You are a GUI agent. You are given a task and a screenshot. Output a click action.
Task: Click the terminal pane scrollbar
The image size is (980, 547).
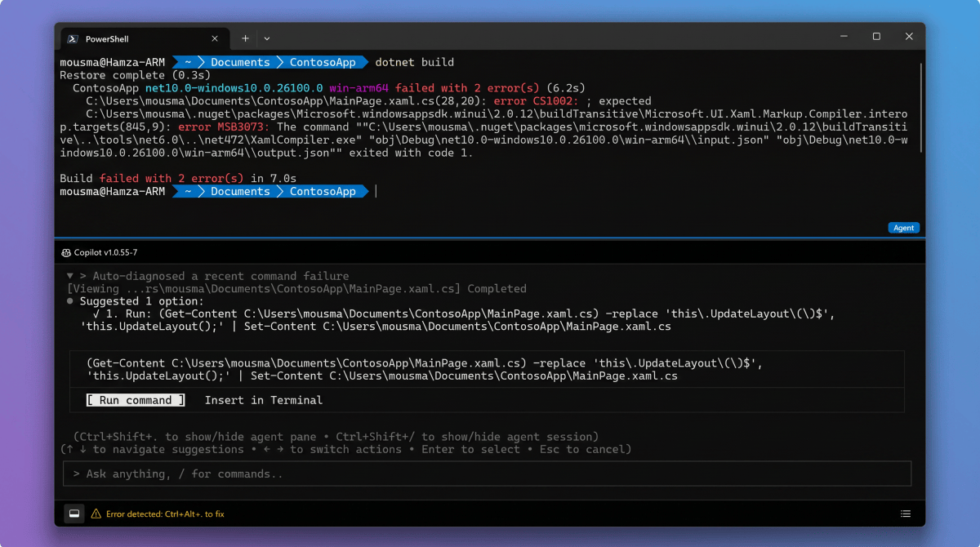tap(921, 108)
